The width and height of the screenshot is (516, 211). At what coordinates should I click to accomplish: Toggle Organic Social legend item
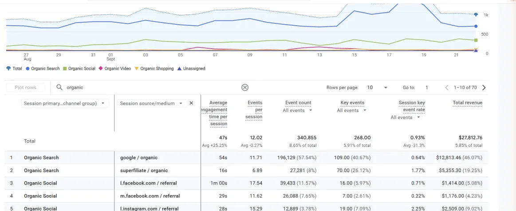pyautogui.click(x=79, y=69)
